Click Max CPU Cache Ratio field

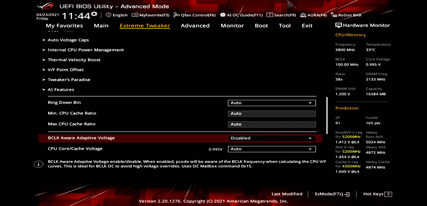(272, 124)
